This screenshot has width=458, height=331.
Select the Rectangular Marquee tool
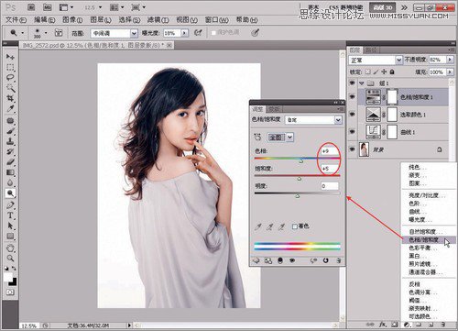10,67
